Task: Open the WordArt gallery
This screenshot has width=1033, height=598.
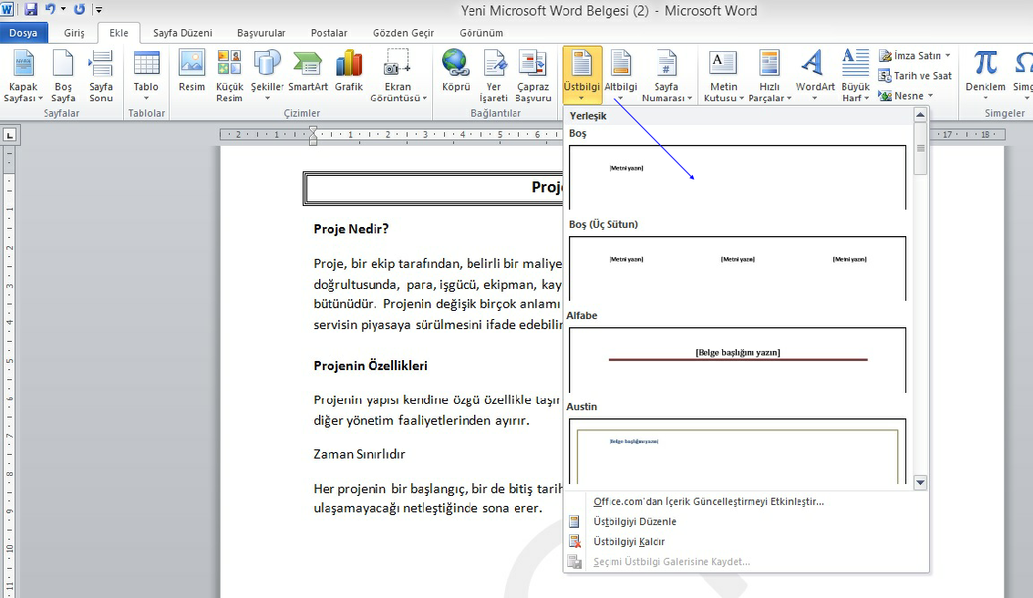Action: [815, 76]
